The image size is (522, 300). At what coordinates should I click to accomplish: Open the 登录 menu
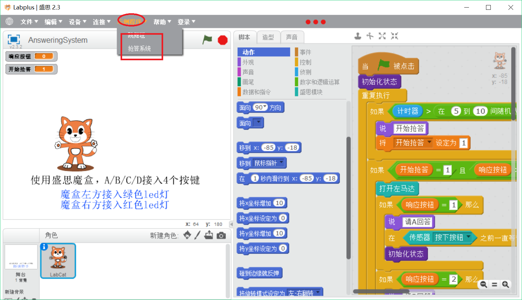pos(186,22)
